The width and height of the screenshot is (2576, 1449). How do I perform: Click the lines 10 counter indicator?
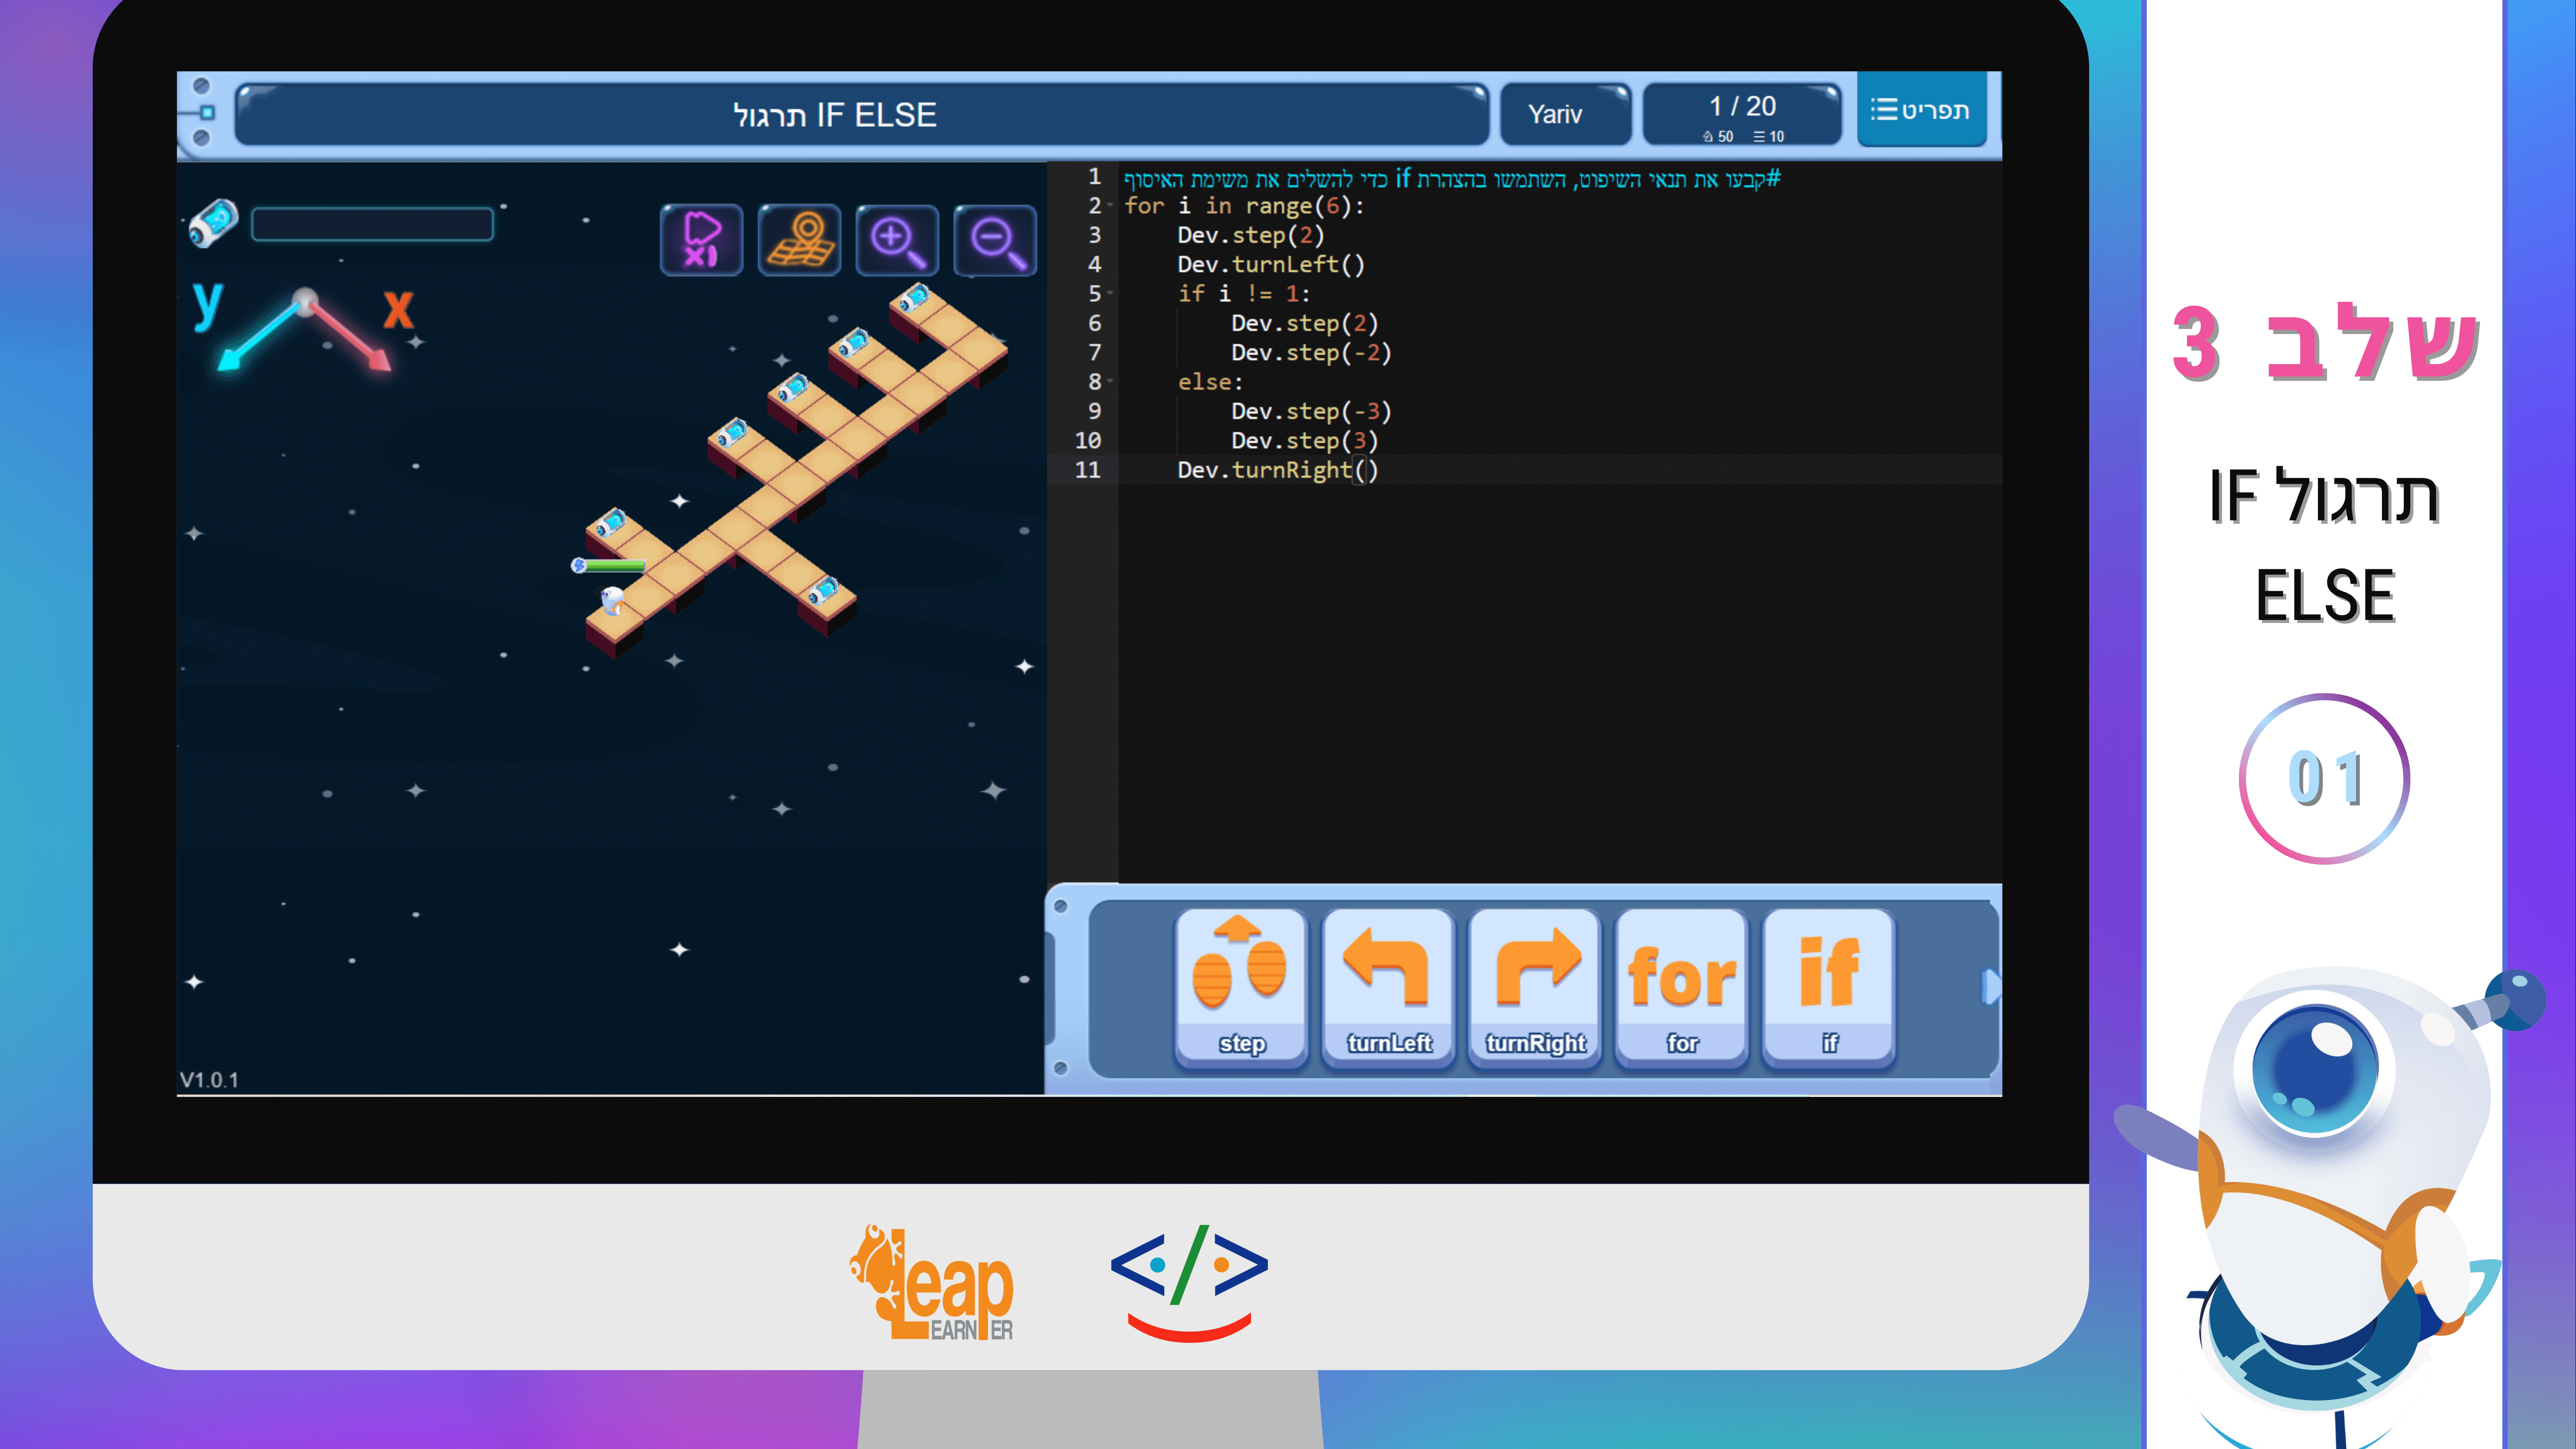coord(1769,136)
